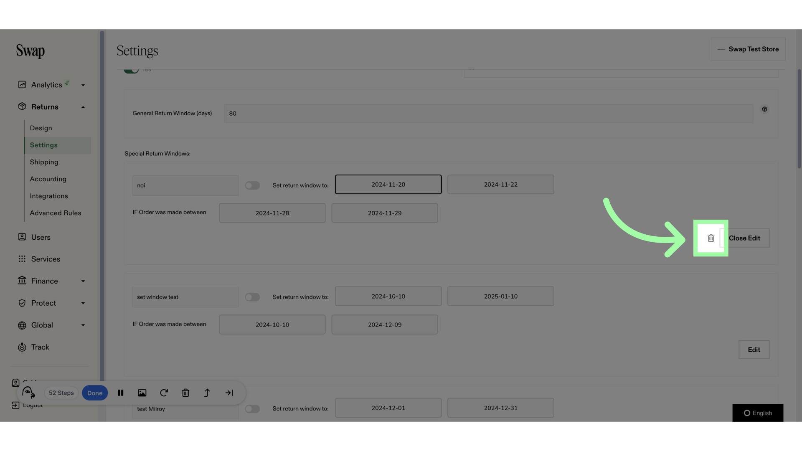The image size is (802, 451).
Task: Click Close Edit button on active panel
Action: point(744,237)
